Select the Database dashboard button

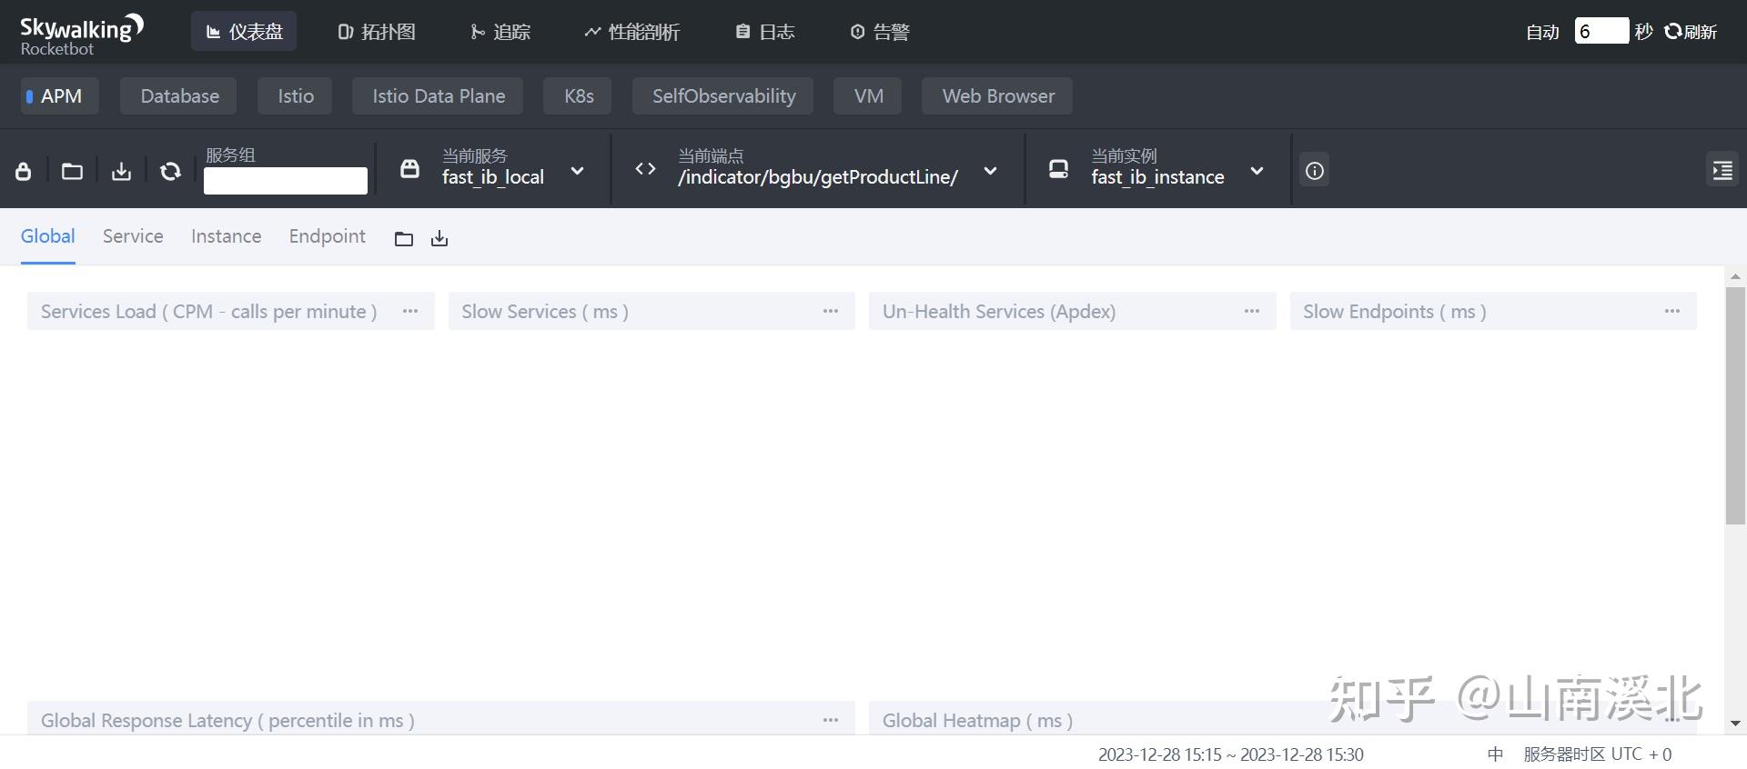pyautogui.click(x=179, y=96)
